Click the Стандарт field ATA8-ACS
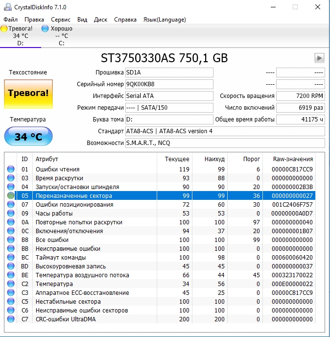This screenshot has width=330, height=337. click(225, 131)
